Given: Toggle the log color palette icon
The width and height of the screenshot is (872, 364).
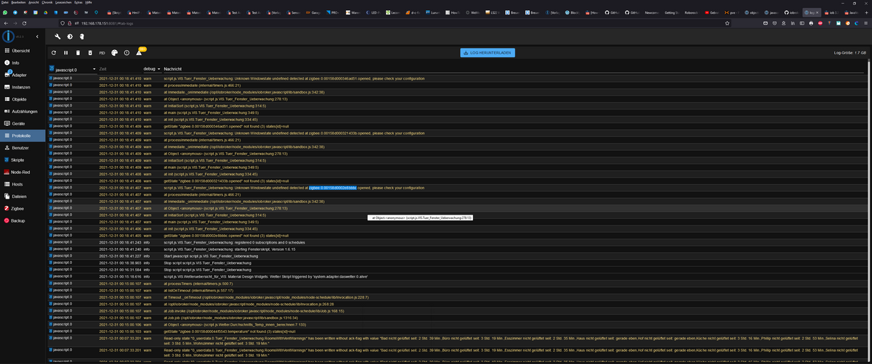Looking at the screenshot, I should 114,53.
